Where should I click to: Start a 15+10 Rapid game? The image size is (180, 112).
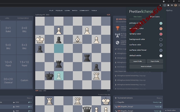pos(24,63)
